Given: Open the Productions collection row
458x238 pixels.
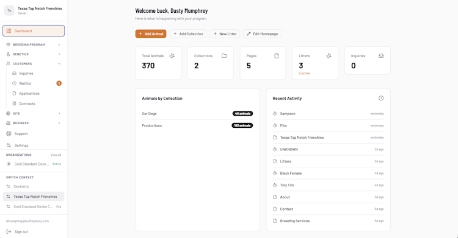Looking at the screenshot, I should (x=197, y=125).
